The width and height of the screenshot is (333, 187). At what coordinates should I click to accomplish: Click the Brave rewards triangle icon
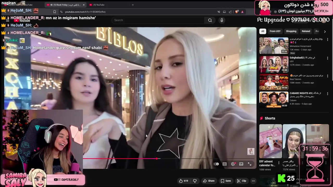(242, 12)
